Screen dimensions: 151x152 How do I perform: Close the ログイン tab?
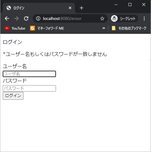[x=70, y=8]
